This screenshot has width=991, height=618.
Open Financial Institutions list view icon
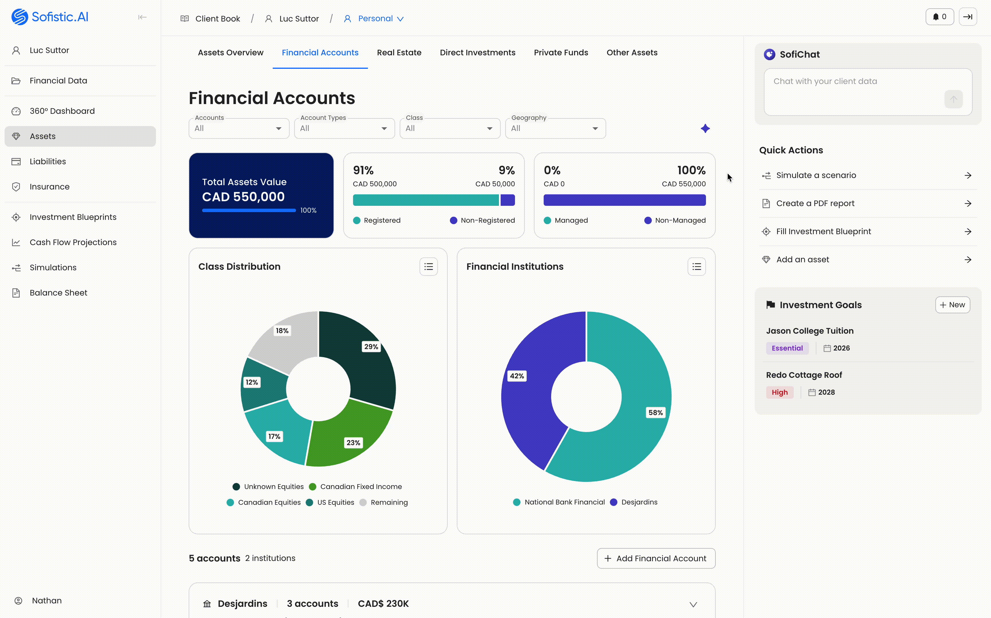coord(696,267)
